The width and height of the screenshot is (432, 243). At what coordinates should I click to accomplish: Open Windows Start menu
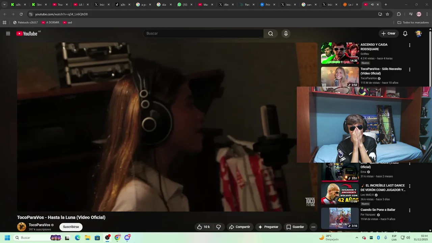[7, 238]
